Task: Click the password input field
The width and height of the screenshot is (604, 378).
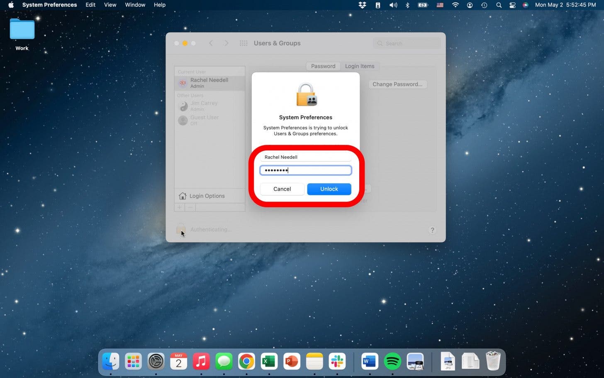Action: [x=306, y=170]
